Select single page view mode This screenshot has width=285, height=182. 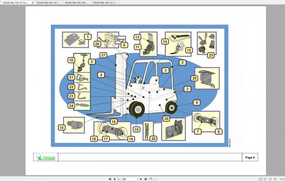coord(260,179)
